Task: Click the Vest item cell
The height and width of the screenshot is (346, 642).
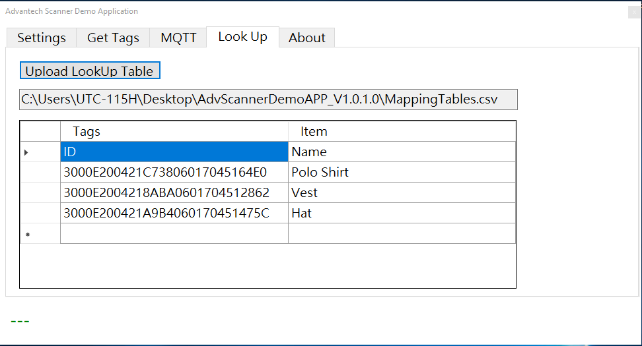Action: click(x=402, y=192)
